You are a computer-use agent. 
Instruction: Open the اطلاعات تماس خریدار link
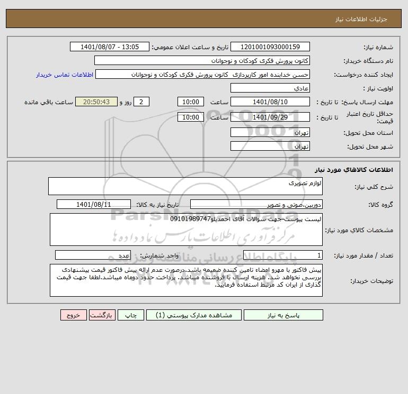(x=65, y=75)
